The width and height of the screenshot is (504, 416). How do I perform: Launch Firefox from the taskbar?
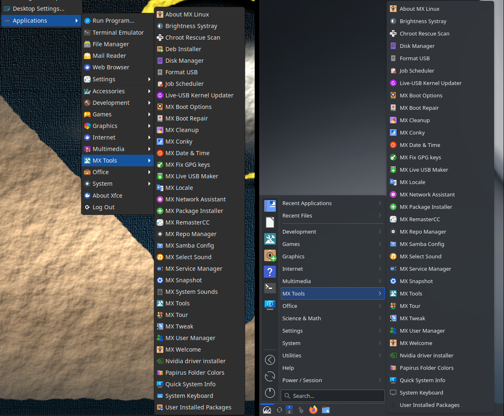click(x=313, y=410)
